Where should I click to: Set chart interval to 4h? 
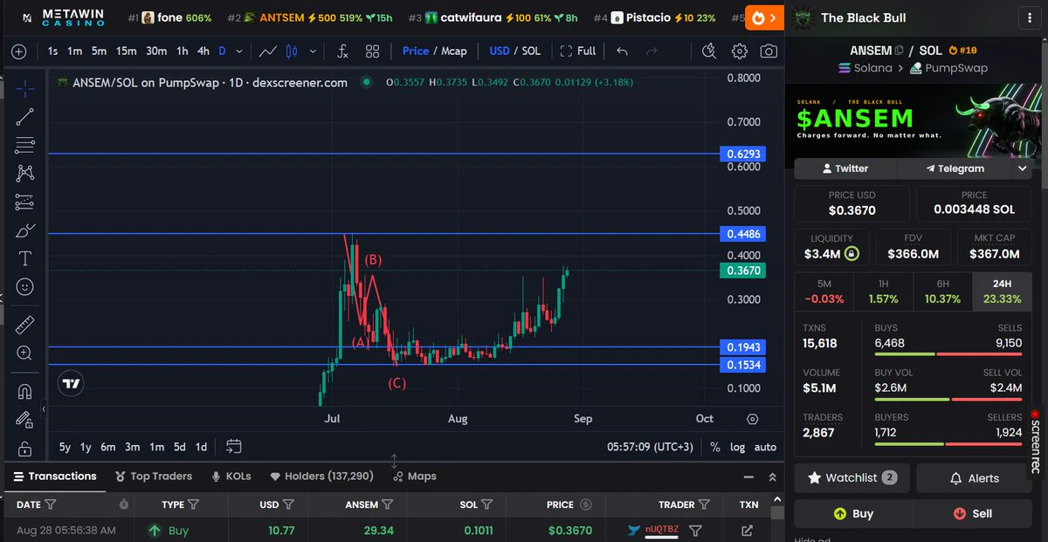203,51
